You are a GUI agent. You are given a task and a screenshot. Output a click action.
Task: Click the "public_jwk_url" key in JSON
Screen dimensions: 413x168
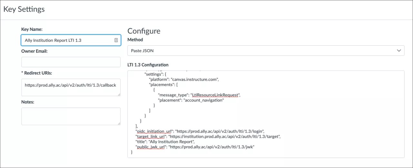151,147
